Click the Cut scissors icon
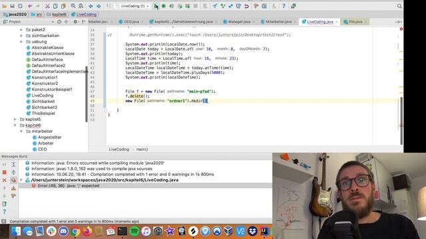Image resolution: width=426 pixels, height=239 pixels. [47, 6]
